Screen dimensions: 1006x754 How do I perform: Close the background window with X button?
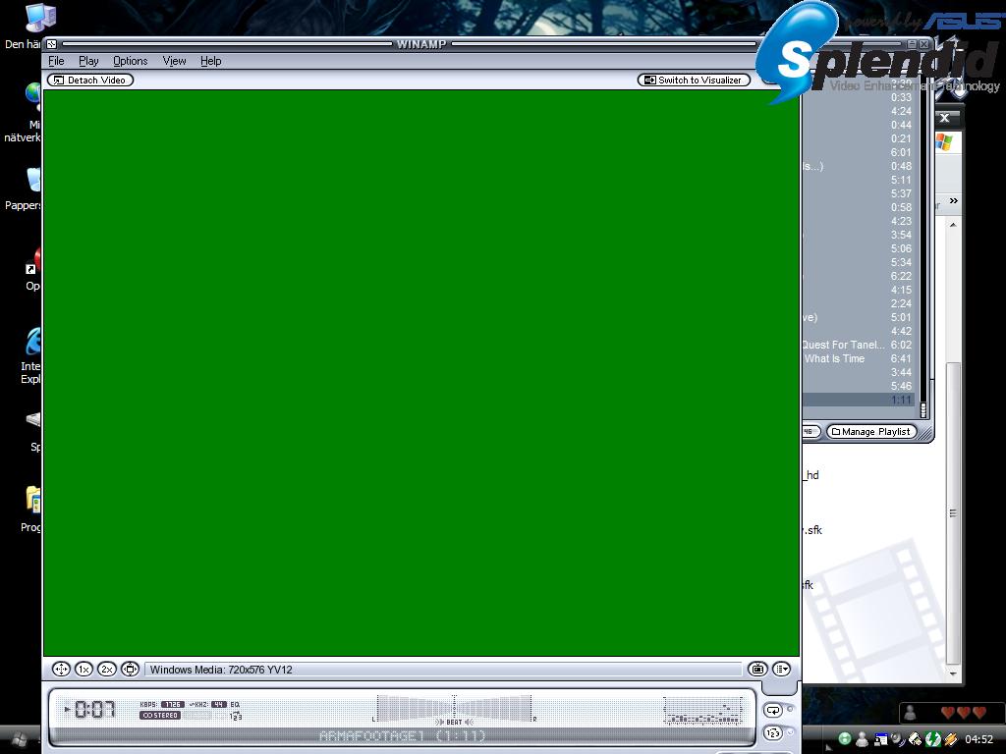[944, 118]
